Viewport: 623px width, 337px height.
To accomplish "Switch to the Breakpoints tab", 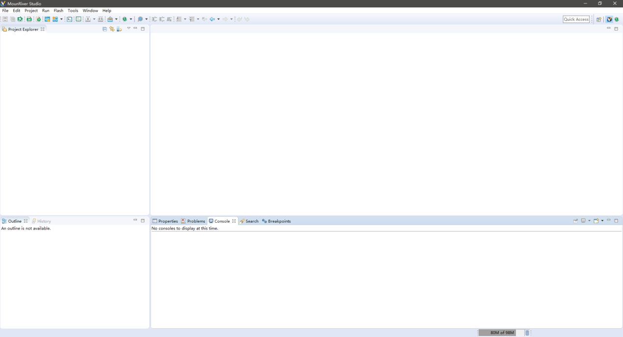I will point(276,221).
